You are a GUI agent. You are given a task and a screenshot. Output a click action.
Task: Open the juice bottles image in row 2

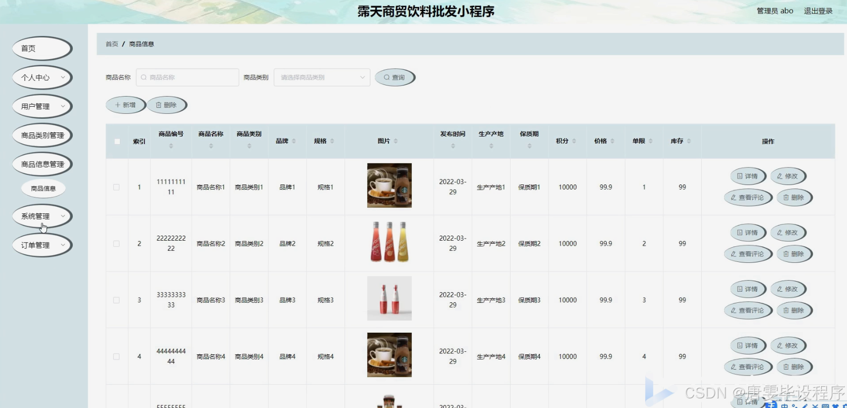(x=389, y=242)
